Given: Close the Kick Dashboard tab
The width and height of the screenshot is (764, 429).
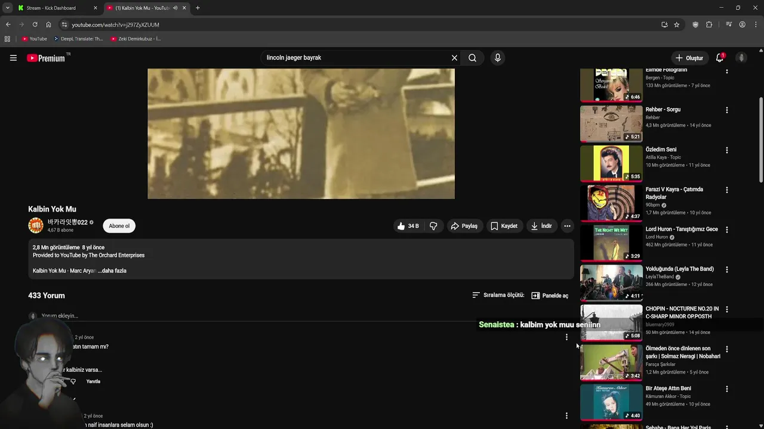Looking at the screenshot, I should pos(95,8).
